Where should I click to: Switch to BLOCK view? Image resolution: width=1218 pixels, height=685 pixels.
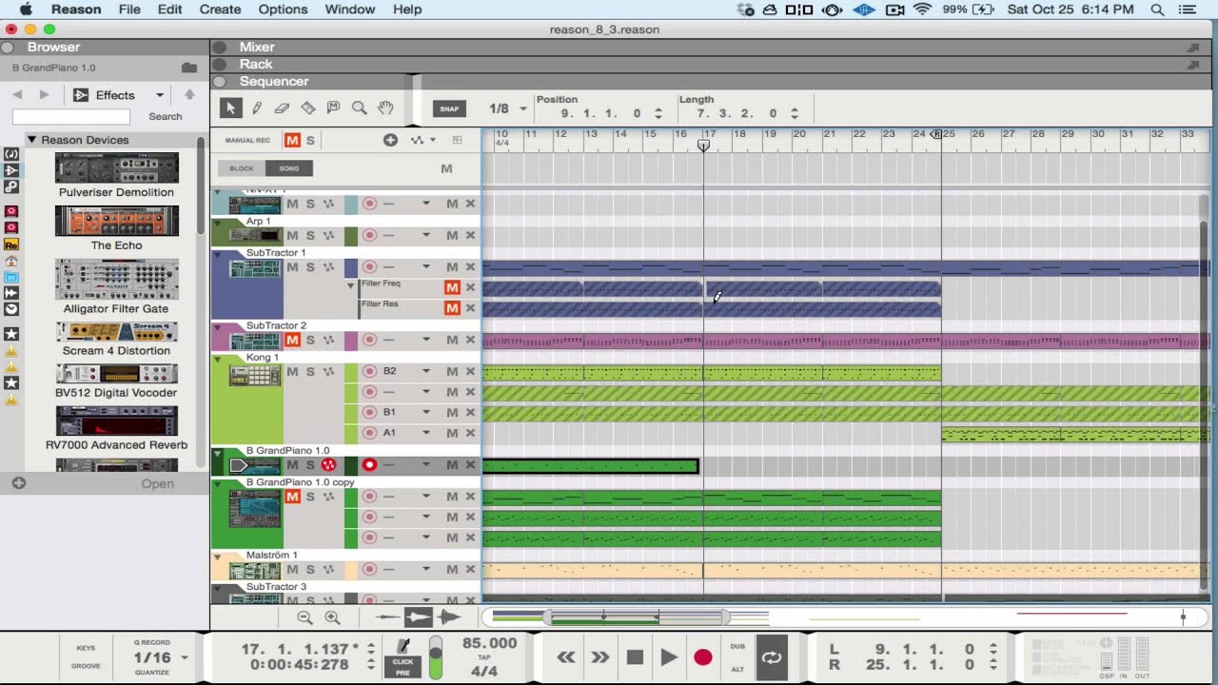point(242,168)
